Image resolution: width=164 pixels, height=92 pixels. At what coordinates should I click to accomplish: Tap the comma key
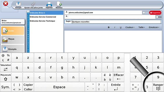(x=85, y=77)
